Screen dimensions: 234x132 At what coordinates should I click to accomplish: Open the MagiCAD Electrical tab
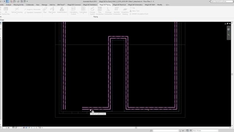[119, 5]
